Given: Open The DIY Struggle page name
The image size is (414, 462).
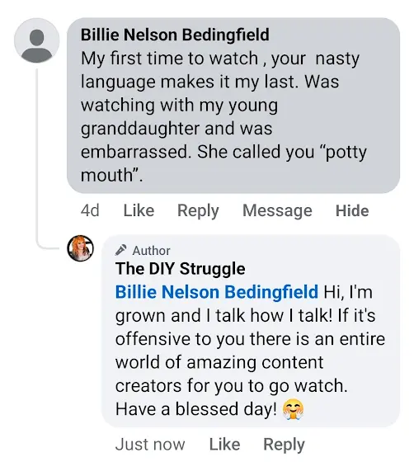Looking at the screenshot, I should (x=181, y=268).
